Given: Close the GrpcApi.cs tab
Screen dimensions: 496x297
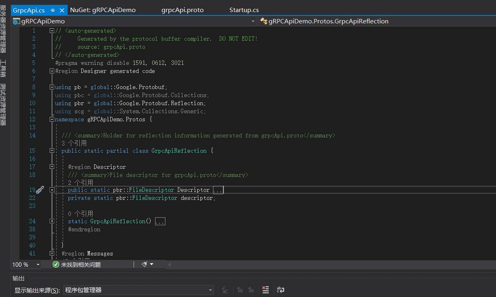Looking at the screenshot, I should point(62,10).
